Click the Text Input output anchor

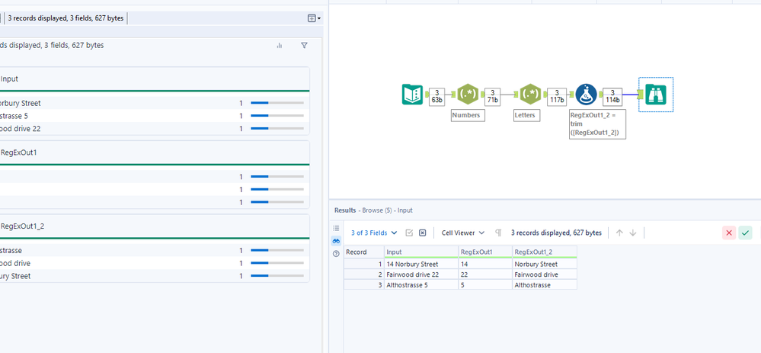click(x=426, y=95)
